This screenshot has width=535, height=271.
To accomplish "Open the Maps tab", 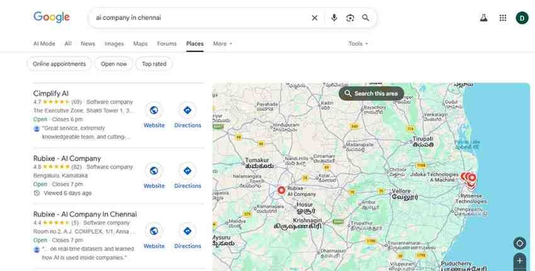I will click(140, 43).
